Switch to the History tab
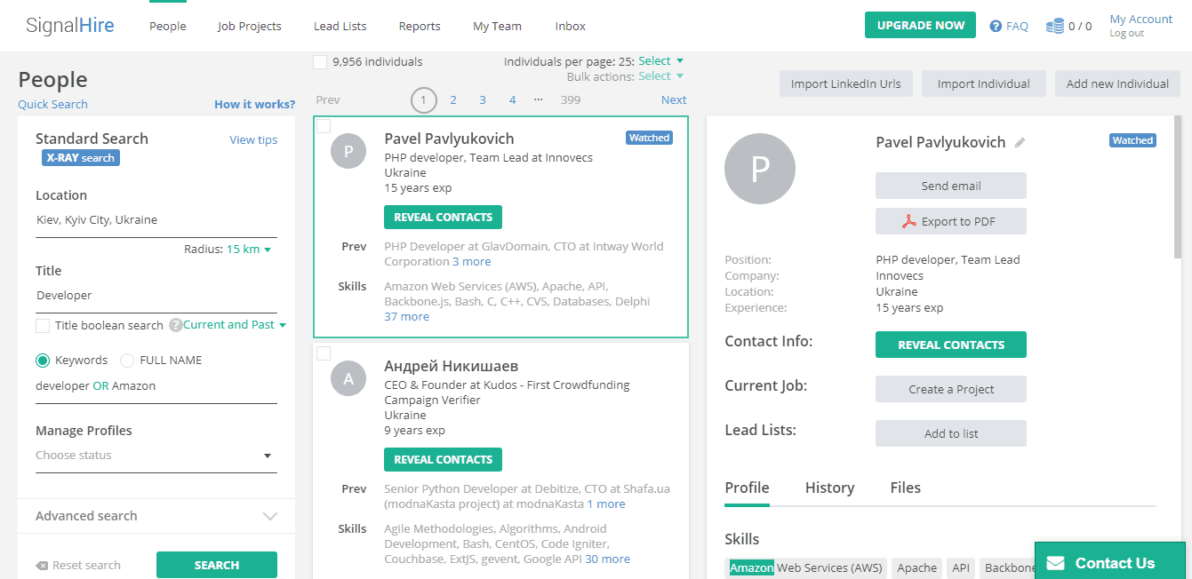This screenshot has width=1192, height=579. click(829, 488)
